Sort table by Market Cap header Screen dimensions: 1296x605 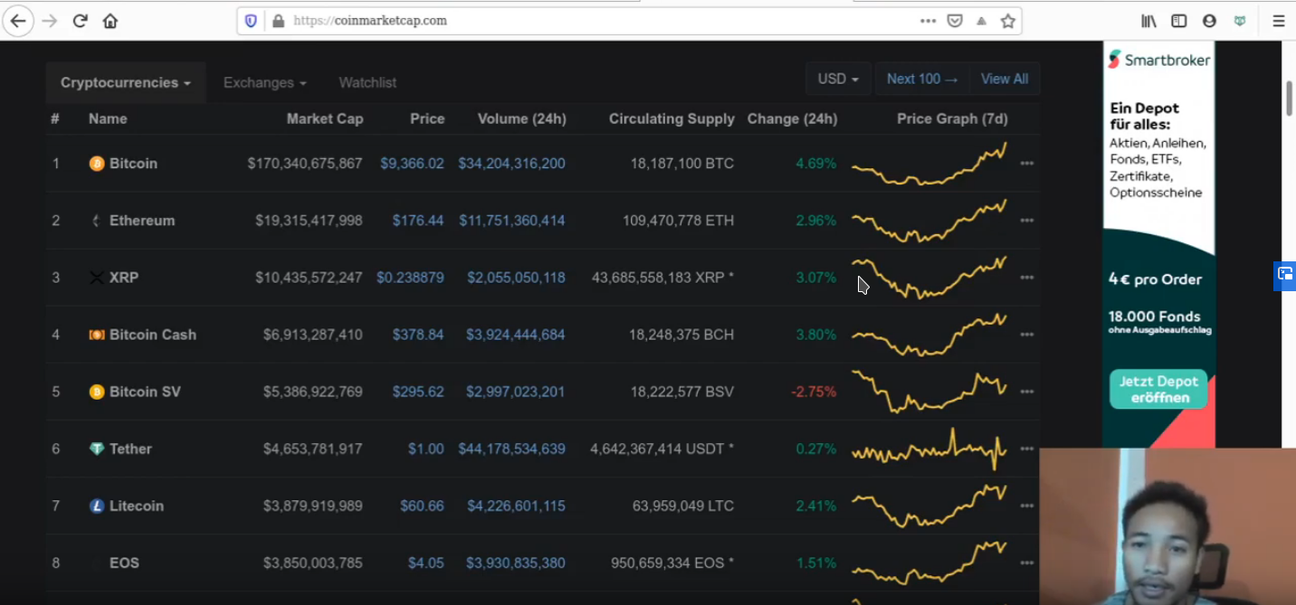click(325, 118)
